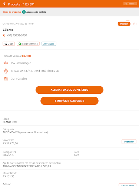Click the step 2 badge Aguardando contato

24,12
